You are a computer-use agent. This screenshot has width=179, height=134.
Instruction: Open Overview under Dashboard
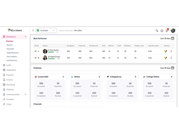(10, 41)
